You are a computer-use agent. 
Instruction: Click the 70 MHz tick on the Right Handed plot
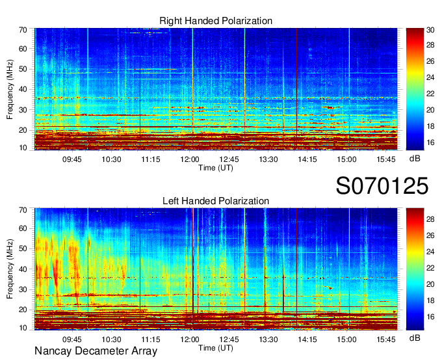23,30
